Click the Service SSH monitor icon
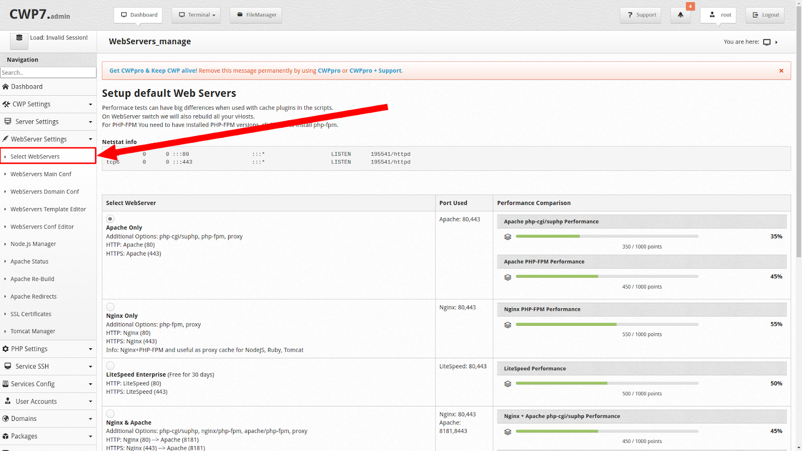 pyautogui.click(x=8, y=366)
